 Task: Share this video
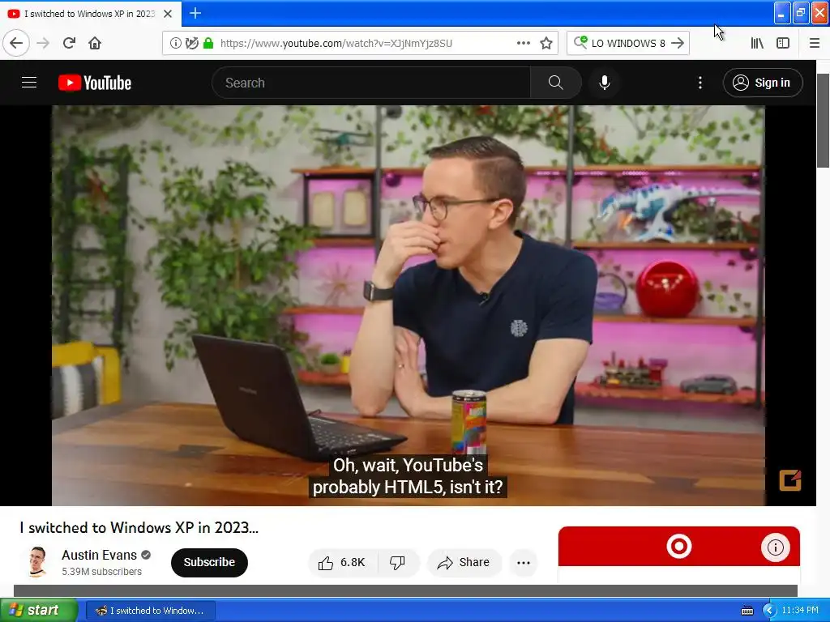tap(463, 562)
